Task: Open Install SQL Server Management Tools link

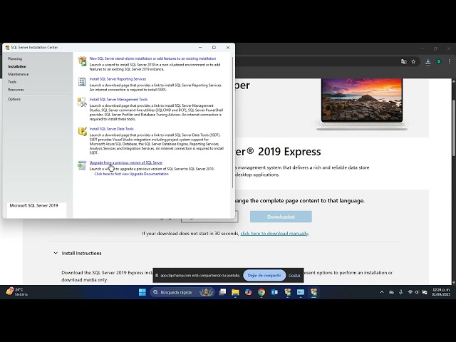Action: coord(118,99)
